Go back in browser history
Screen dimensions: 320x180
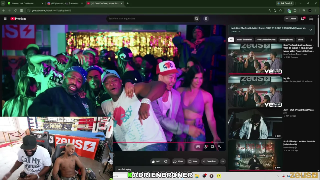click(3, 10)
